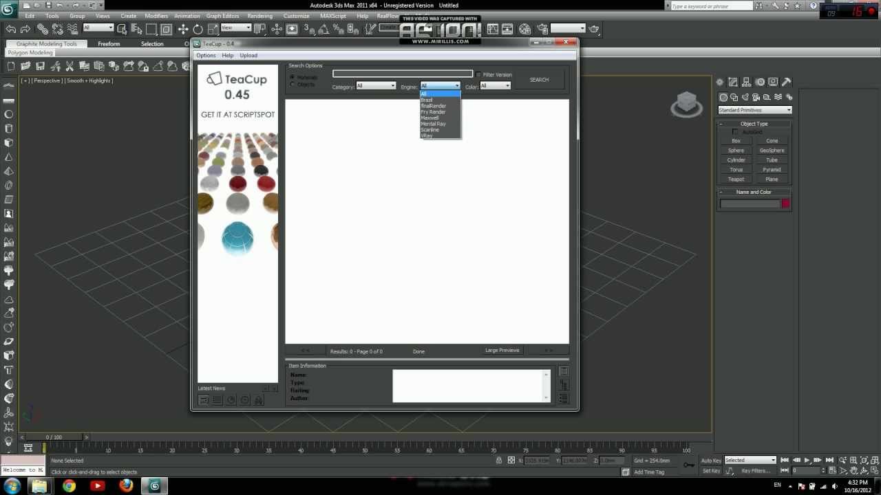Activate the Unlink Selection tool

click(x=57, y=29)
